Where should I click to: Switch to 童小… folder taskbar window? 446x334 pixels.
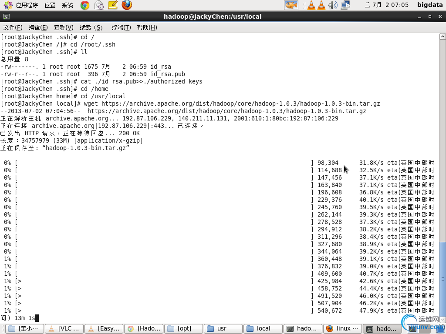coord(25,329)
